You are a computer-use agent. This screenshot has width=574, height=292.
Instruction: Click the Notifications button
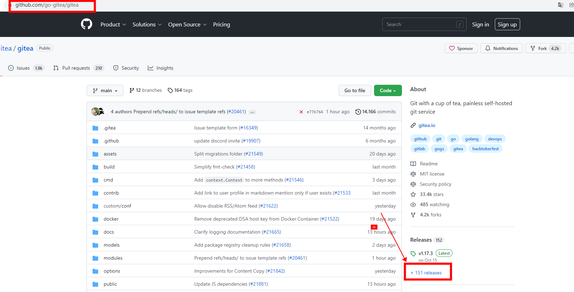pos(502,48)
